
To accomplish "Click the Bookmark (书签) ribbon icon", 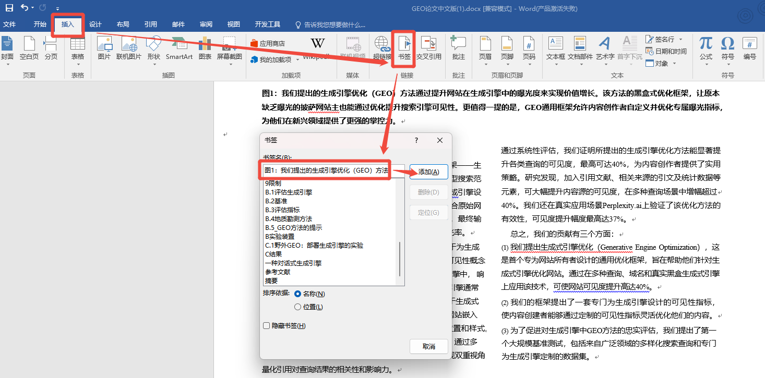I will click(x=404, y=47).
